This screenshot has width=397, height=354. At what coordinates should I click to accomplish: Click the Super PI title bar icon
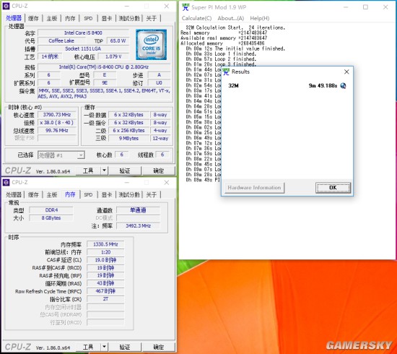pyautogui.click(x=186, y=7)
